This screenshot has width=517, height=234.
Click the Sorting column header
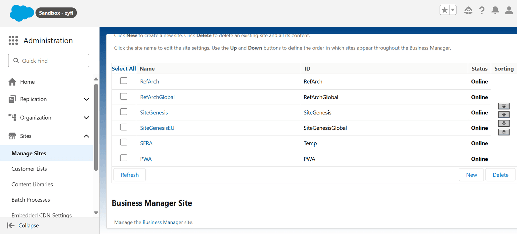(504, 68)
